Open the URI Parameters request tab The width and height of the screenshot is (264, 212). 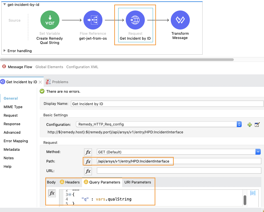pyautogui.click(x=138, y=182)
